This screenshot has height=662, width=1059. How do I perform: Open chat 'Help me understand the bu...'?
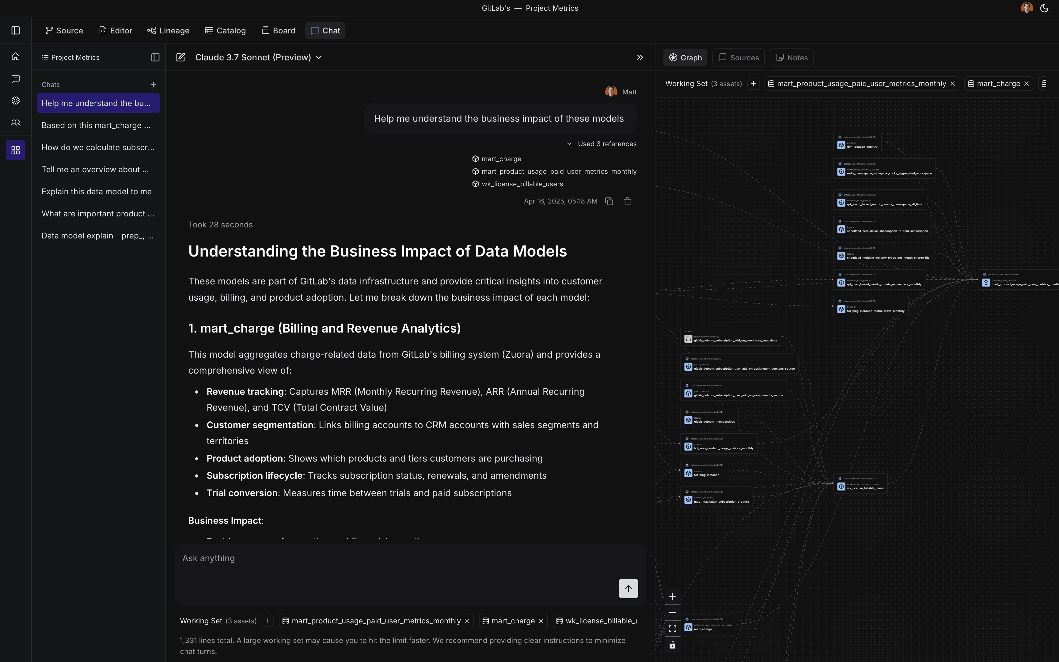click(x=98, y=103)
